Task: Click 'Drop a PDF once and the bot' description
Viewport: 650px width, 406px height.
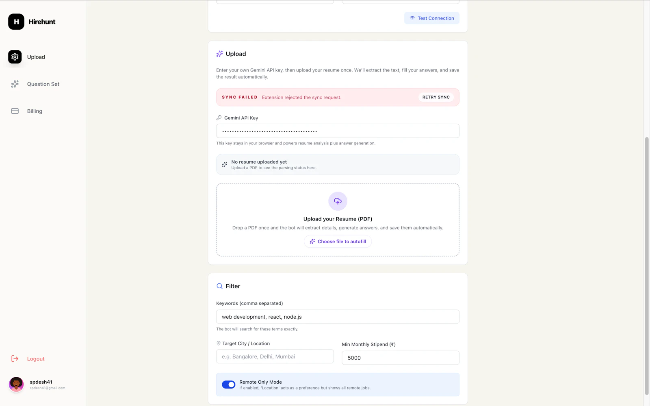Action: [x=338, y=228]
